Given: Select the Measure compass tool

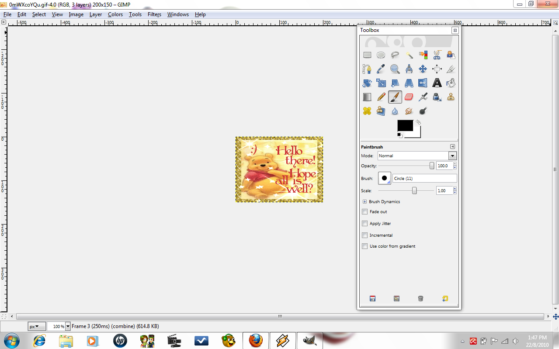Looking at the screenshot, I should (x=409, y=69).
